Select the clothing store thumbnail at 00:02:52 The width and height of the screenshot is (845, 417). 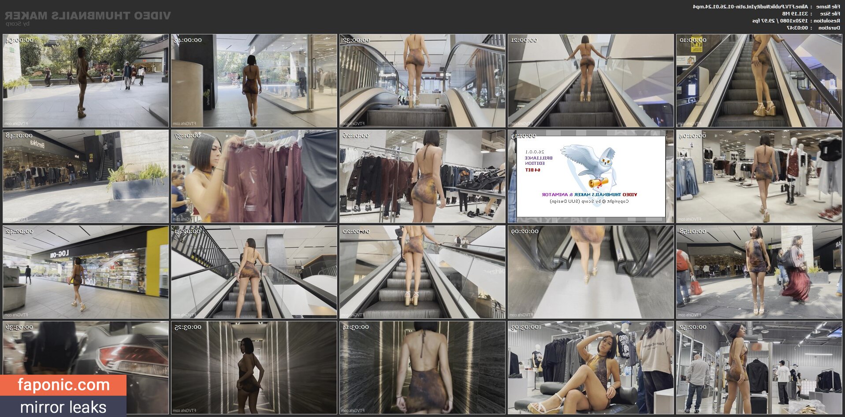tap(759, 368)
